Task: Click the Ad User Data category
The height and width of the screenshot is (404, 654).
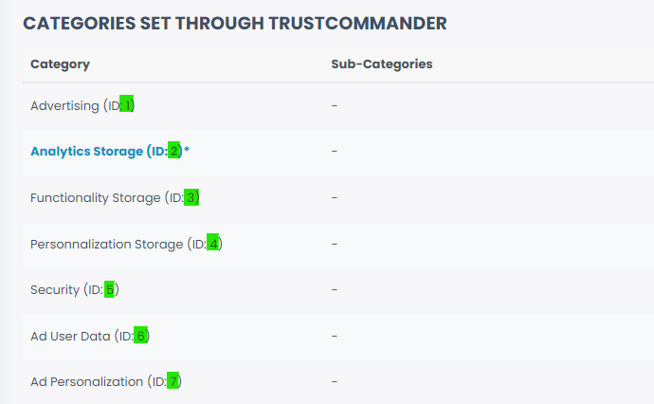Action: (x=70, y=336)
